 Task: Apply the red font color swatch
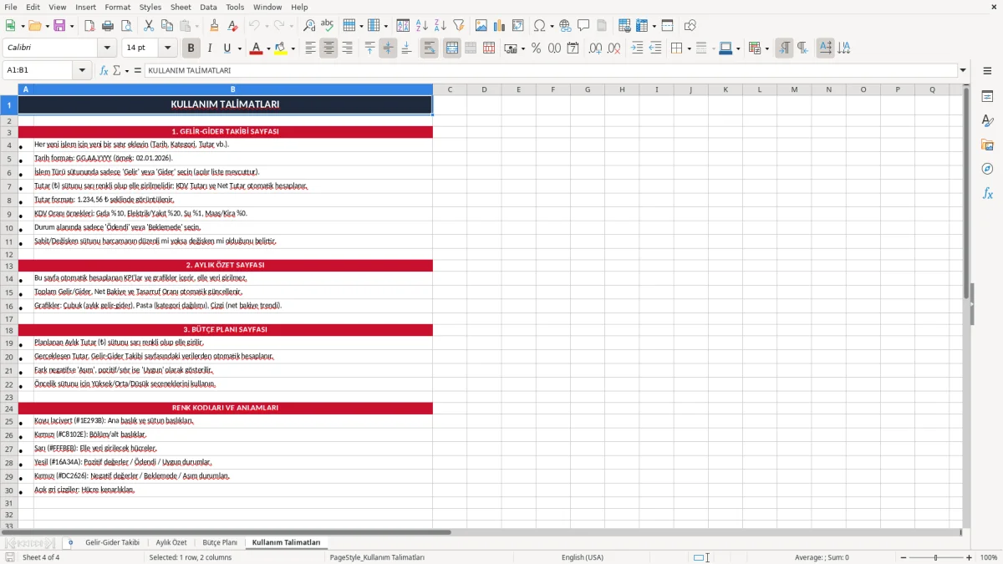click(x=256, y=48)
